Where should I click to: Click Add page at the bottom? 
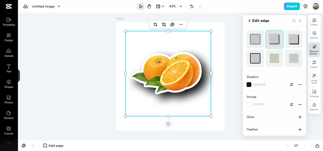click(x=53, y=145)
